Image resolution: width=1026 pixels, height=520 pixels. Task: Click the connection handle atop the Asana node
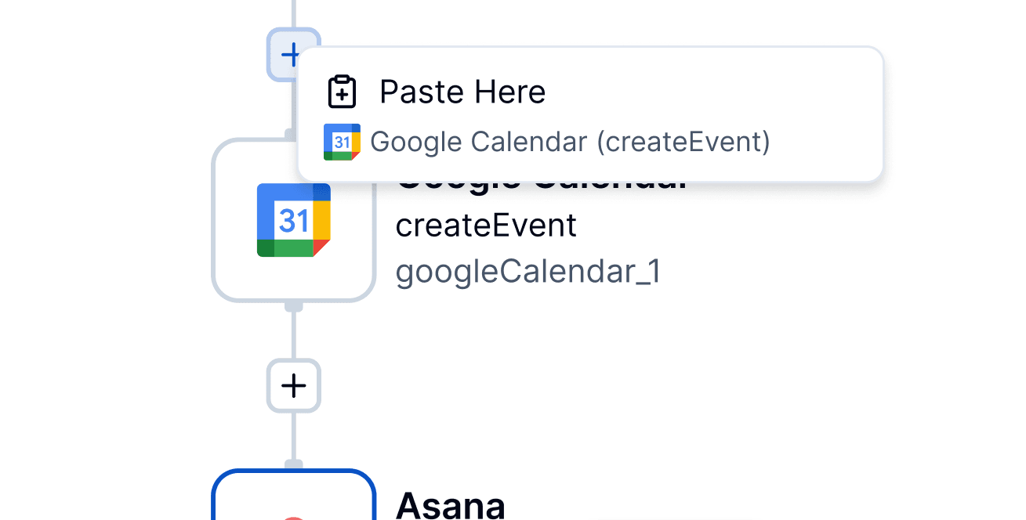coord(293,462)
